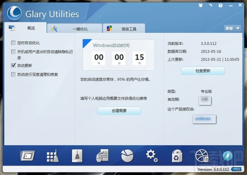The width and height of the screenshot is (247, 175).
Task: Launch disk cleaner broom icon
Action: [77, 156]
